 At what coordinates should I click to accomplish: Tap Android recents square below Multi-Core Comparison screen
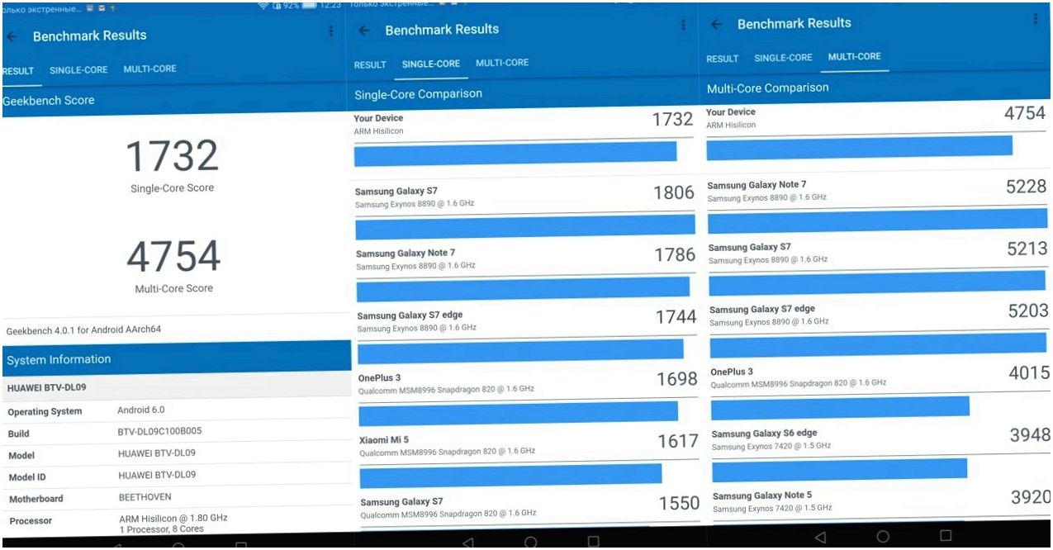[x=946, y=536]
